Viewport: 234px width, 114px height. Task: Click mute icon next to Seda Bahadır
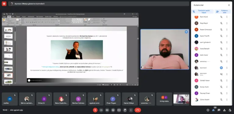coord(221,49)
